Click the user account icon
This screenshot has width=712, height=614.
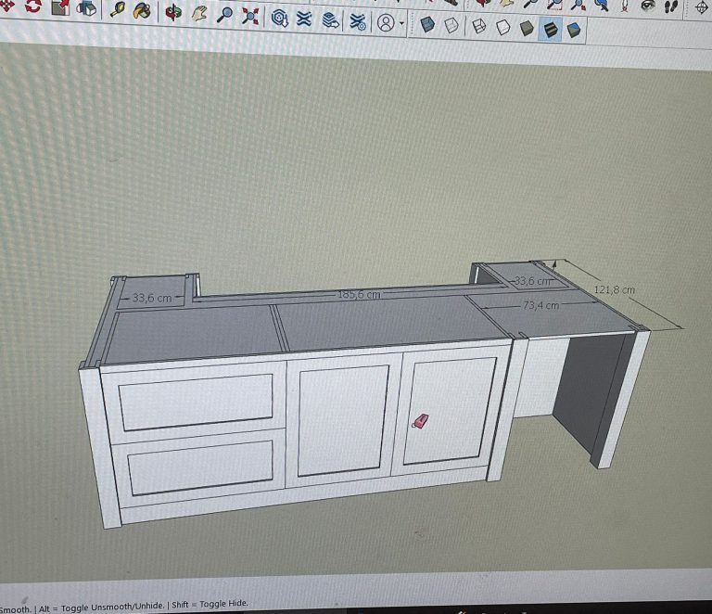386,22
